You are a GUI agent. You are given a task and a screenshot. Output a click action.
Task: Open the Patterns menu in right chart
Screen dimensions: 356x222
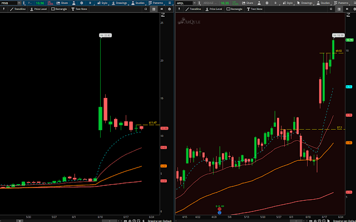(341, 3)
